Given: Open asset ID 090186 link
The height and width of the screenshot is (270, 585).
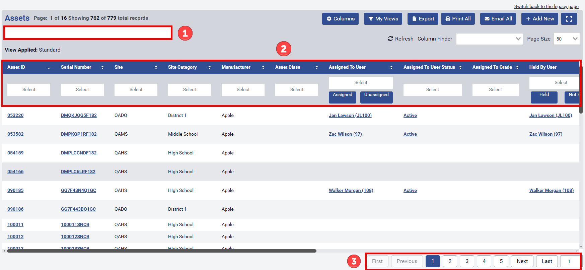Looking at the screenshot, I should pyautogui.click(x=15, y=209).
